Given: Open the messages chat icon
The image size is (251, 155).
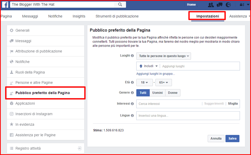Looking at the screenshot, I should click(220, 5).
